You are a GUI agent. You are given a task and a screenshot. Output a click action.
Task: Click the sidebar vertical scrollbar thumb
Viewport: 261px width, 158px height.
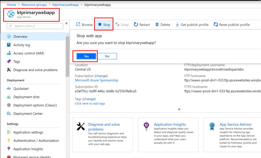coord(67,56)
